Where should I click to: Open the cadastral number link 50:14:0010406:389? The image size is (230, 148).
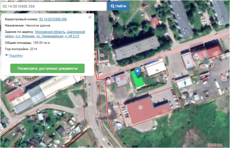[53, 19]
